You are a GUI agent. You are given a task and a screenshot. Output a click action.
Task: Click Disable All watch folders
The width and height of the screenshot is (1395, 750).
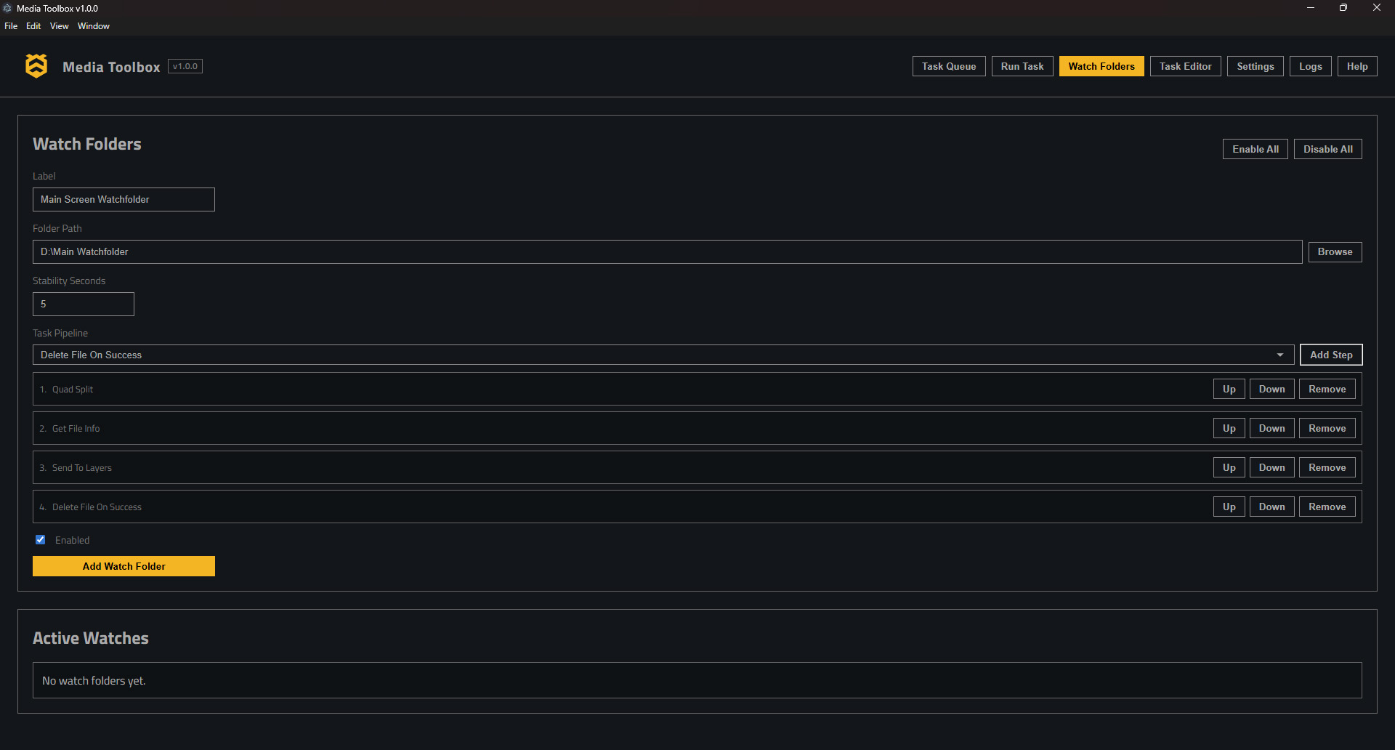coord(1327,148)
